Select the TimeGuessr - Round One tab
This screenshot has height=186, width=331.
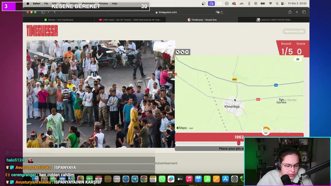(x=202, y=20)
